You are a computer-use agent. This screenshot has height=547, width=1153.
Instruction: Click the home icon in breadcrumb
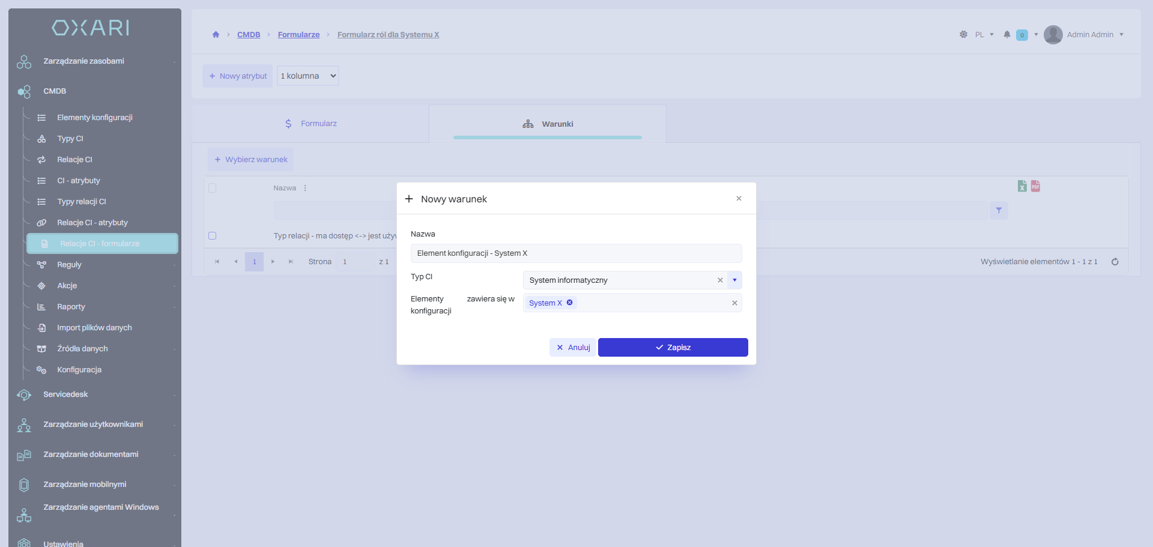(x=216, y=35)
